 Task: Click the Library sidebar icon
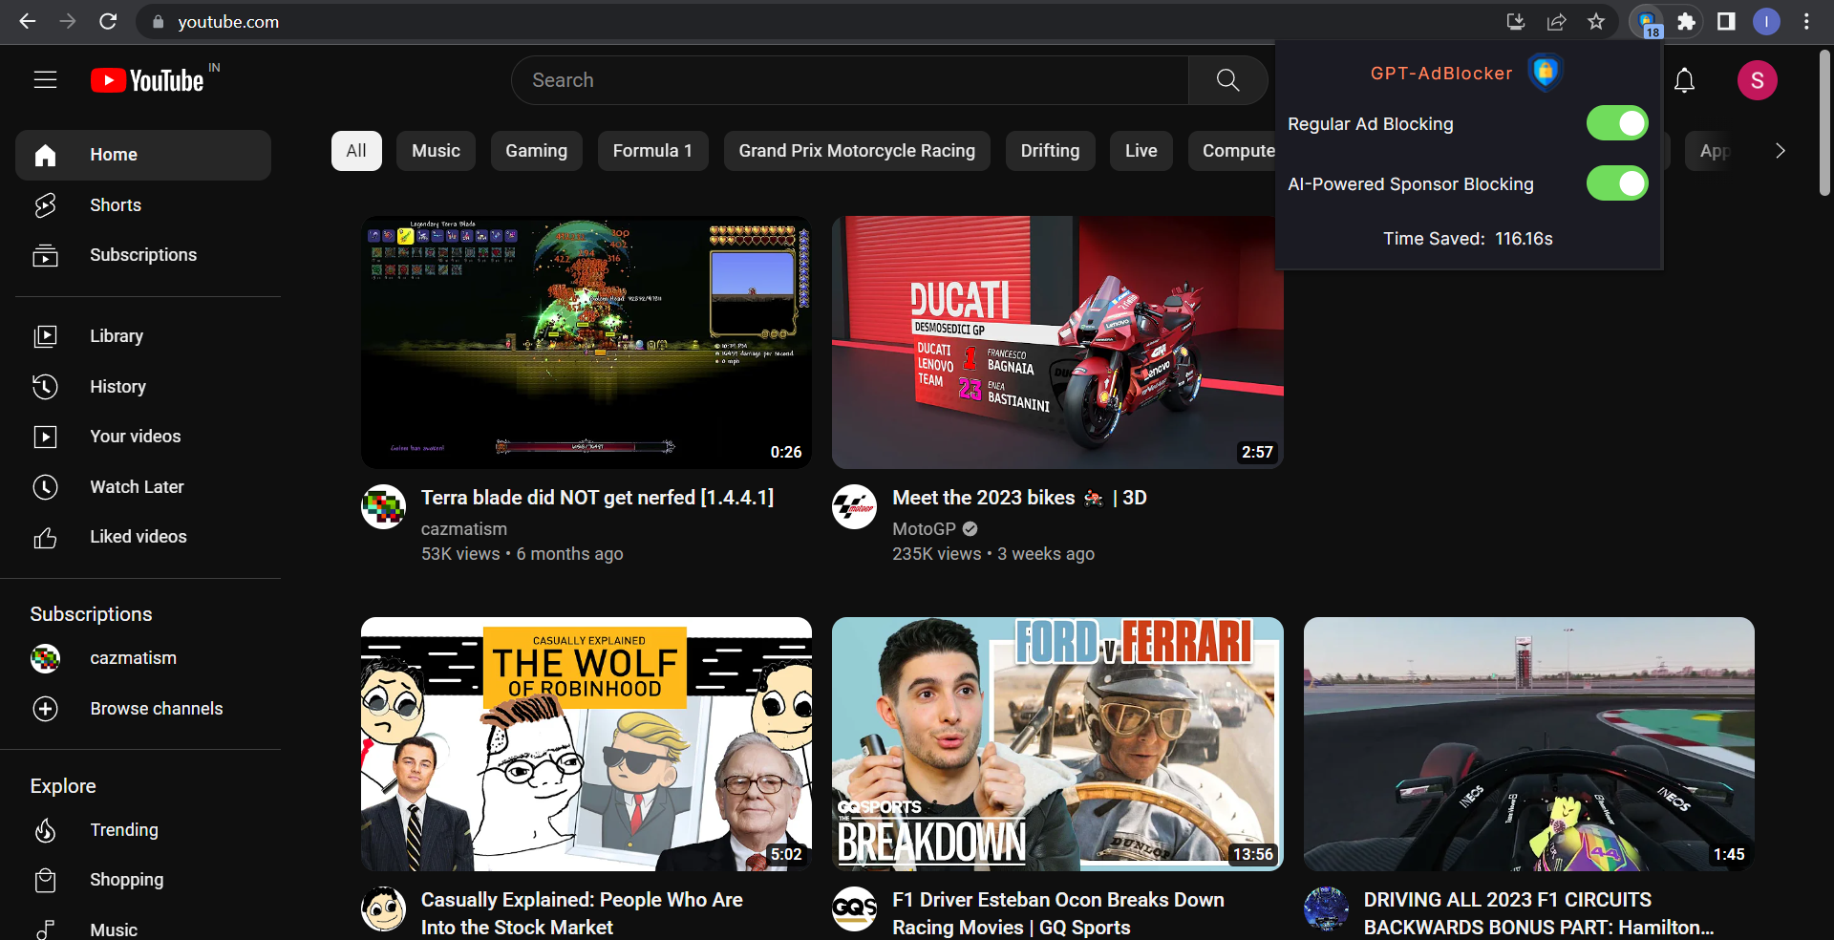(x=45, y=336)
